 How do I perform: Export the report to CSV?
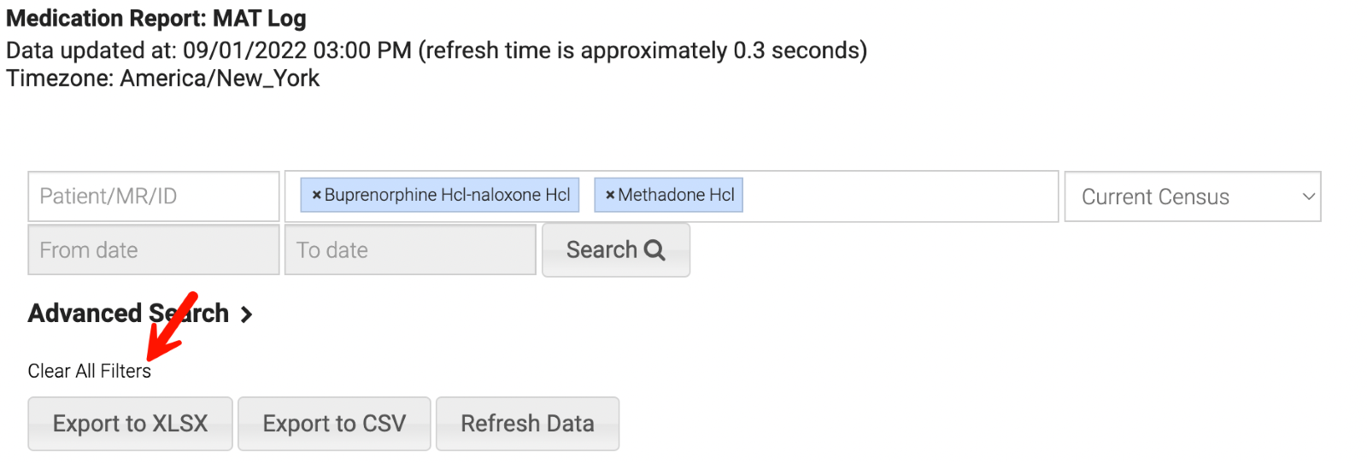click(334, 424)
